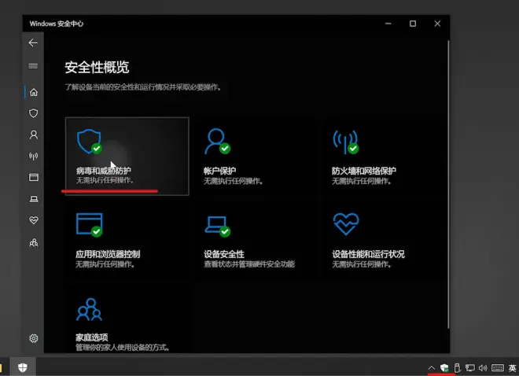Viewport: 519px width, 376px height.
Task: Click the vertical scrollbar of Security Center
Action: 448,184
